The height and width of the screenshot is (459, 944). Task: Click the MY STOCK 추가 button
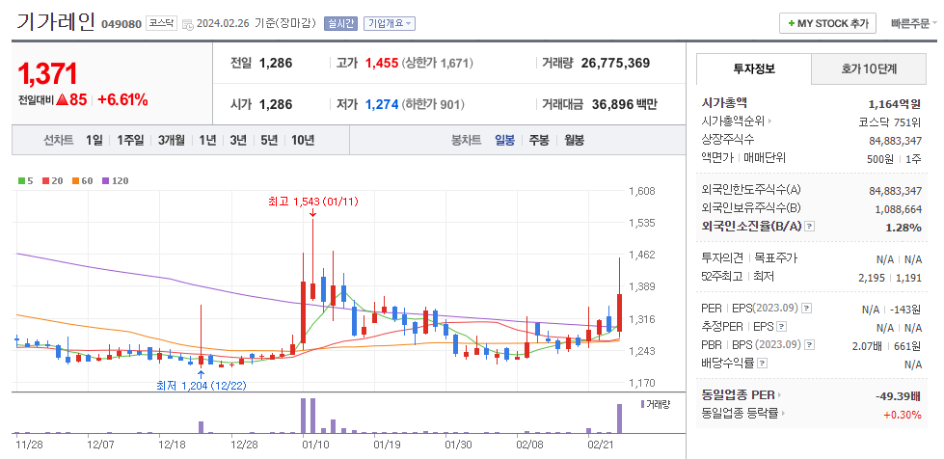tap(827, 24)
